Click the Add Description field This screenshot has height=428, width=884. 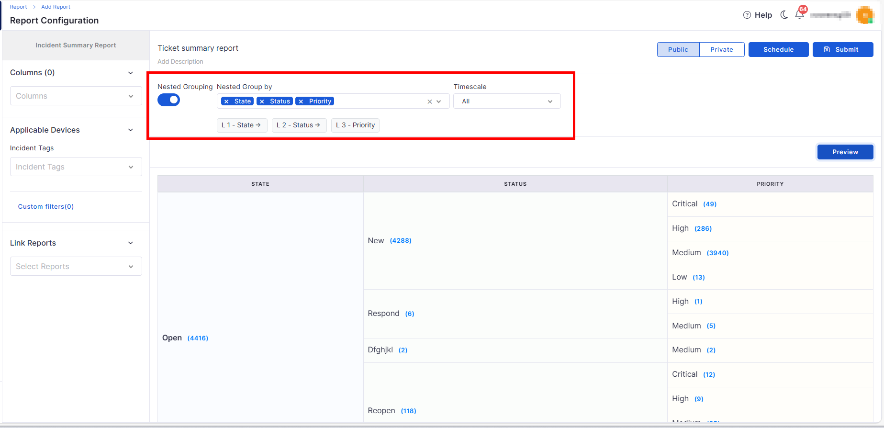click(x=180, y=61)
